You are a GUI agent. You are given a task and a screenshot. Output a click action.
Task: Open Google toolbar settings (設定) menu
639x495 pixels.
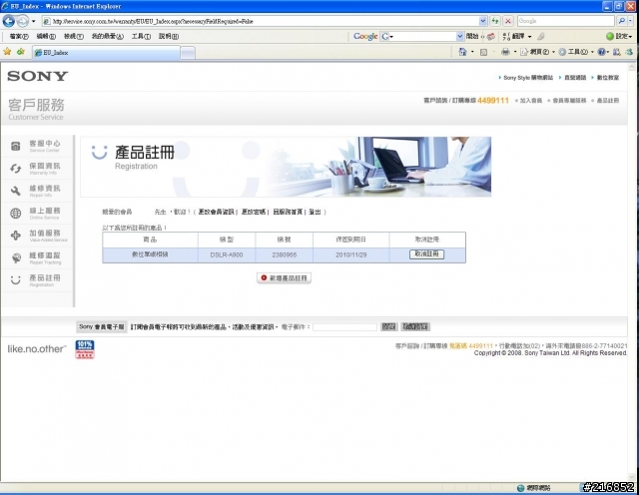619,36
